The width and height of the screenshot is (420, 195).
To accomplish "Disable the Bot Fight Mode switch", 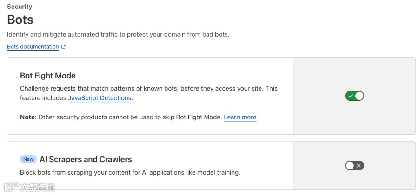I will [354, 96].
